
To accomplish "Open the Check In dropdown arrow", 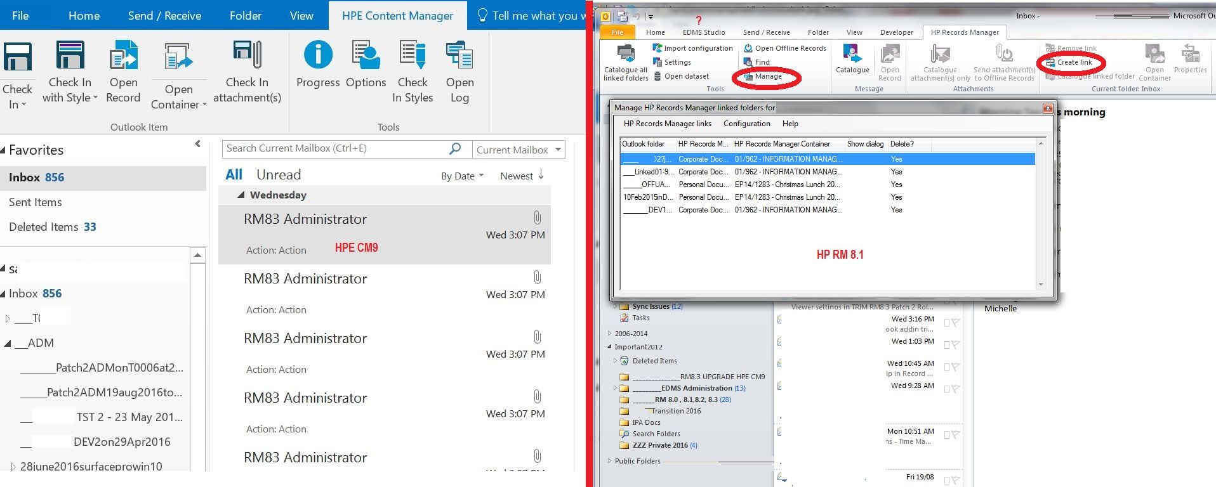I will (24, 105).
